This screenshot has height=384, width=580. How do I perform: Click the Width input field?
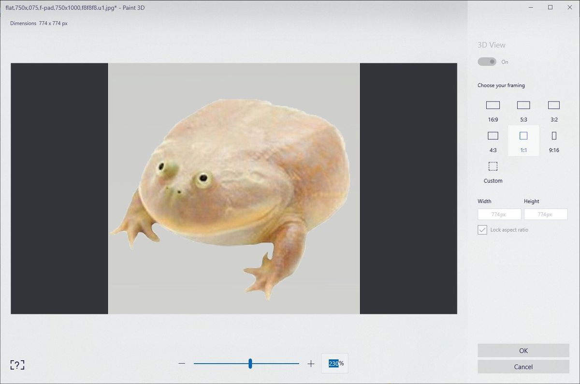point(499,214)
